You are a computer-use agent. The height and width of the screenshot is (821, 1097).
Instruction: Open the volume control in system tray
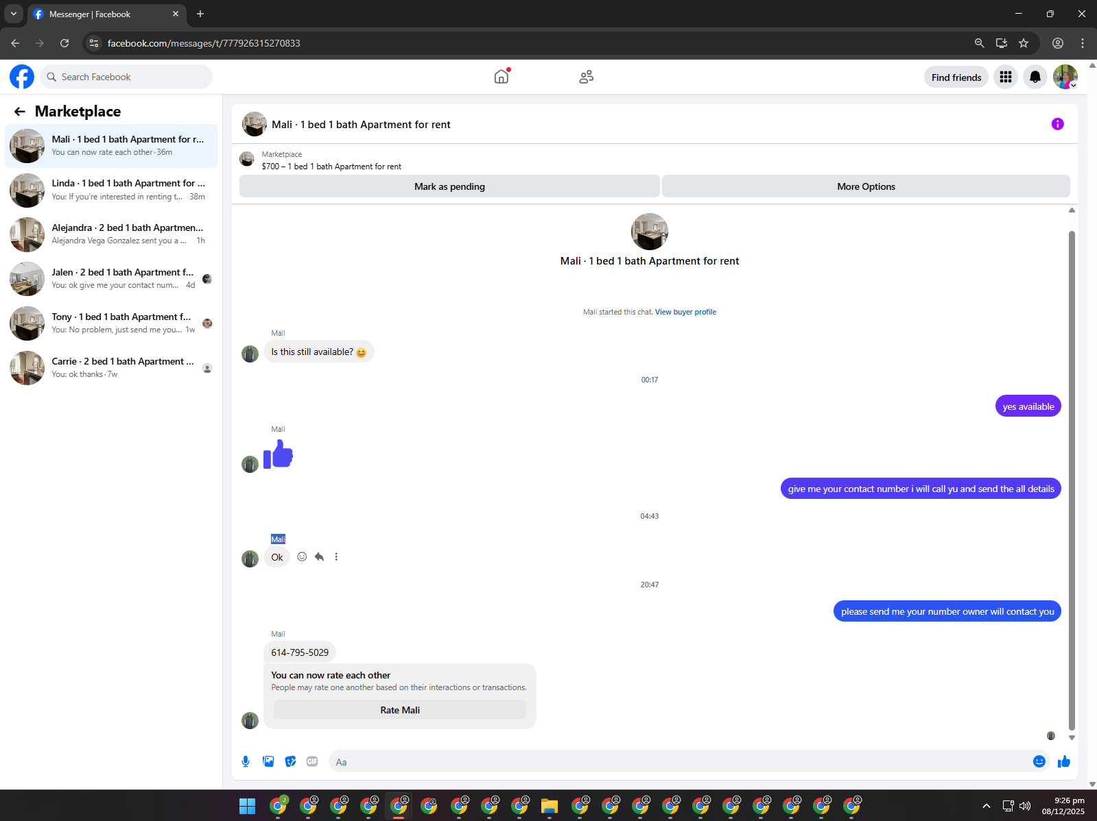[x=1025, y=806]
